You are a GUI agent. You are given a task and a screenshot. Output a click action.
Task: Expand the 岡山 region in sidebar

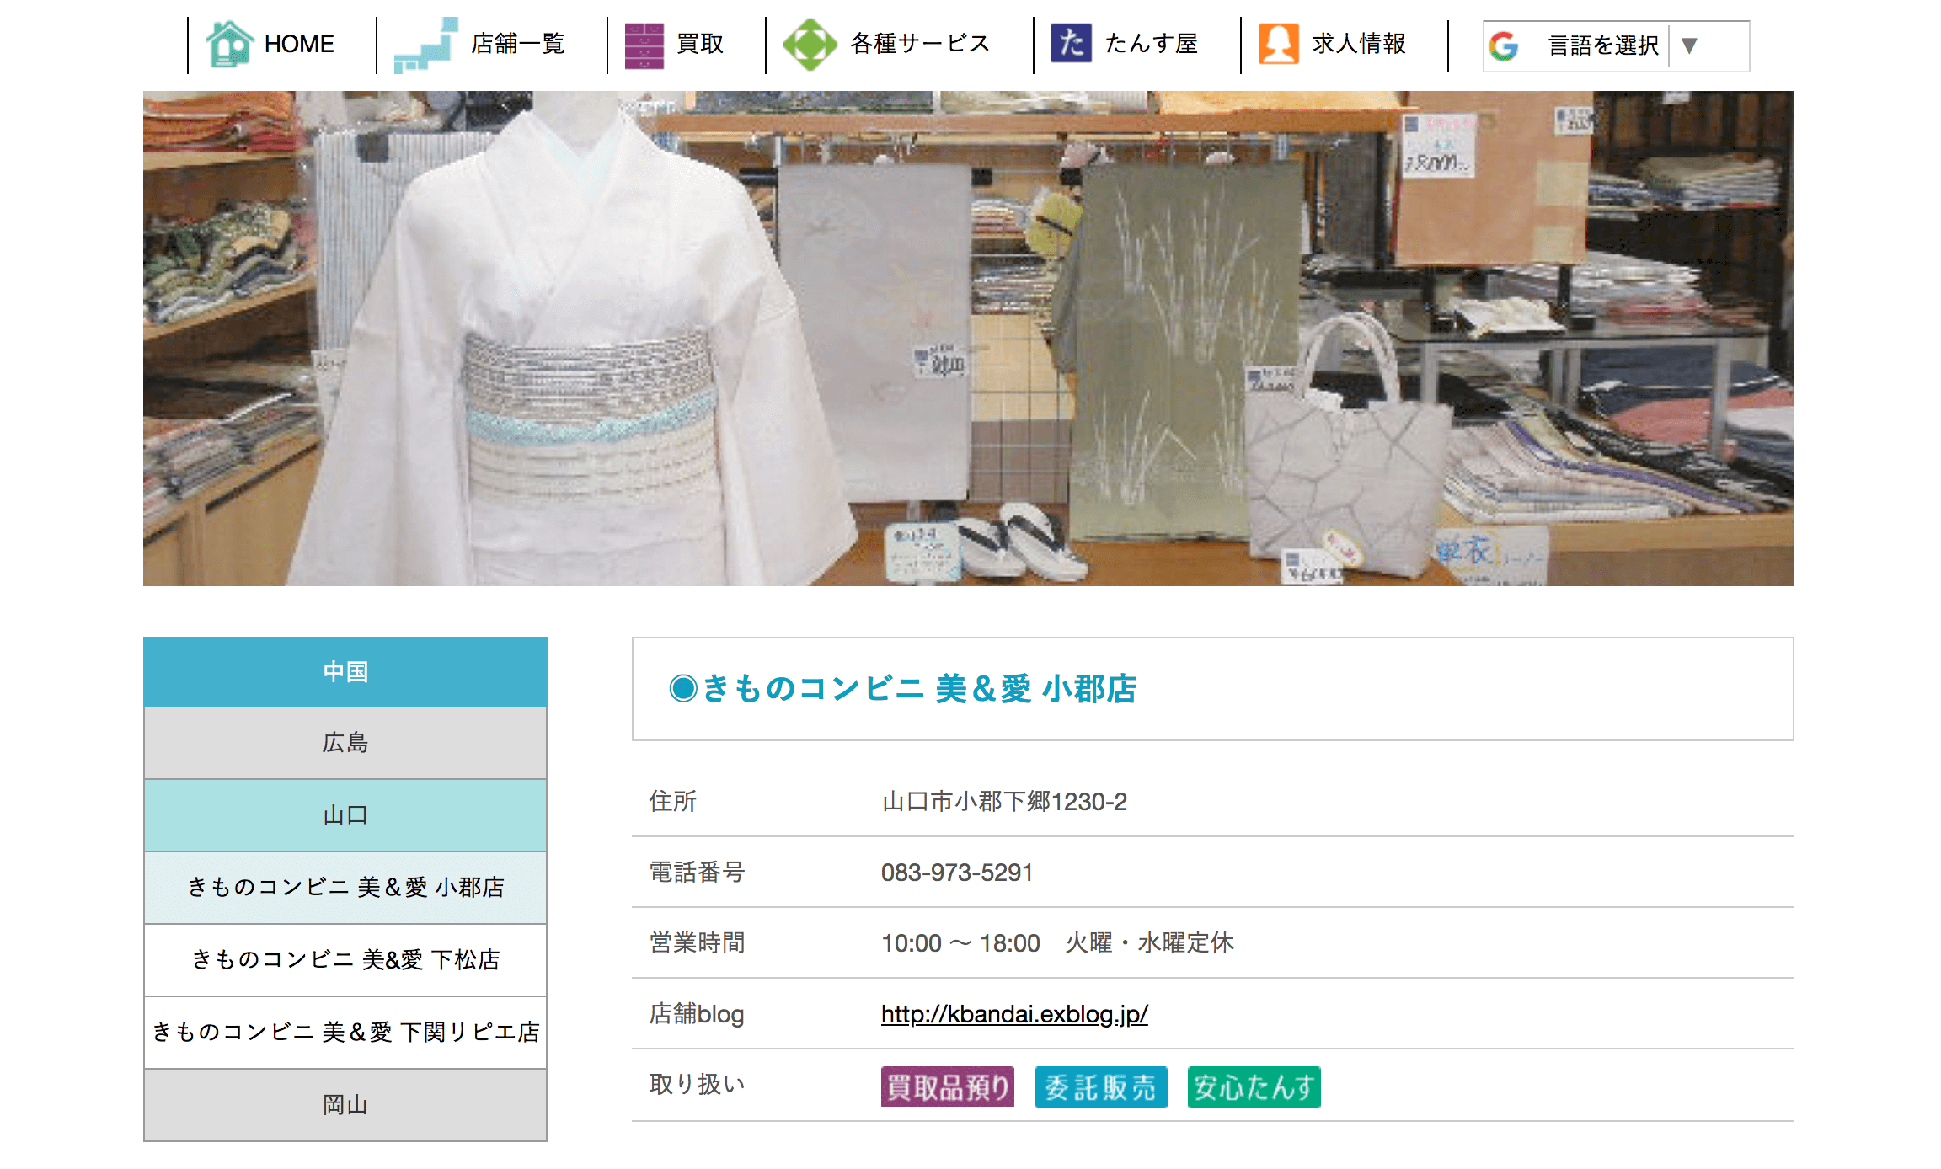[345, 1105]
